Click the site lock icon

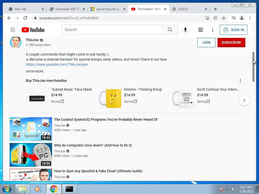coord(35,18)
